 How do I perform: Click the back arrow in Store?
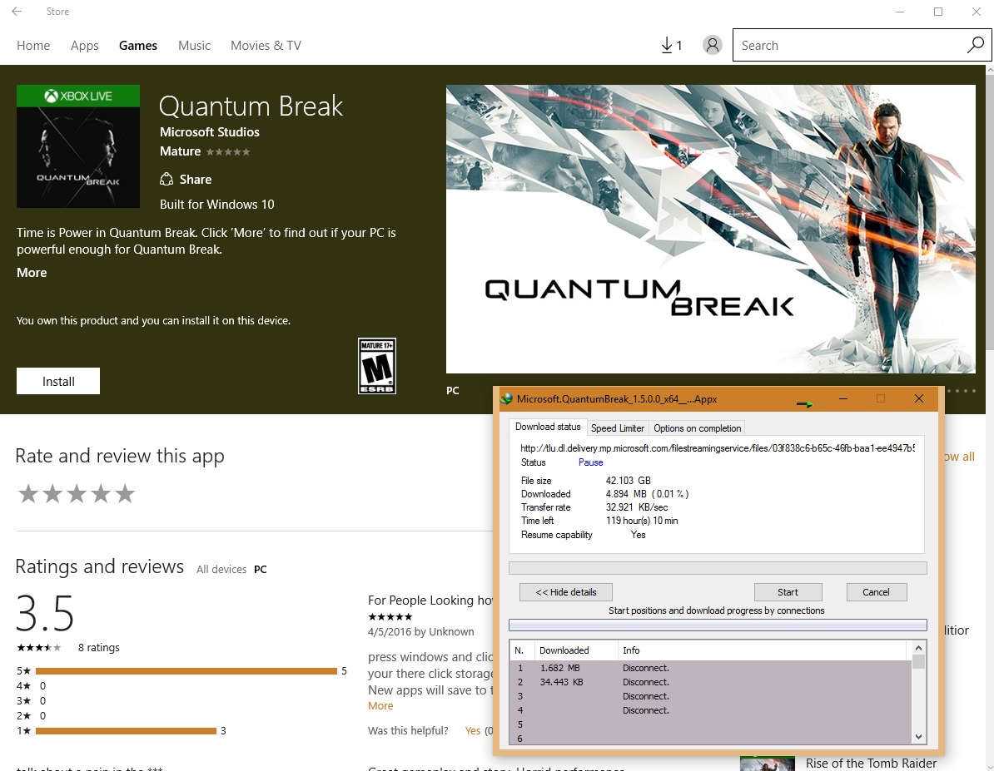click(x=17, y=12)
